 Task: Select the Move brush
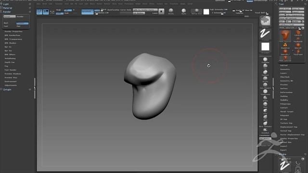click(x=265, y=117)
